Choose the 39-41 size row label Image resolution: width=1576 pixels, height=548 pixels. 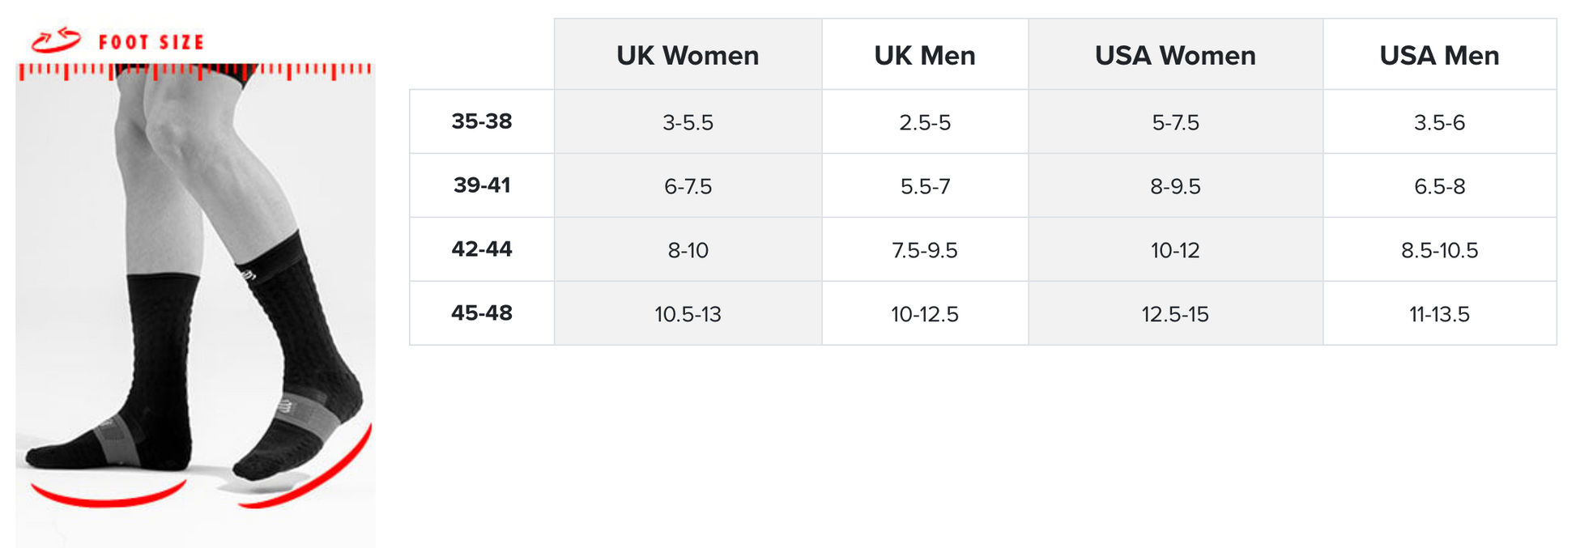click(482, 185)
